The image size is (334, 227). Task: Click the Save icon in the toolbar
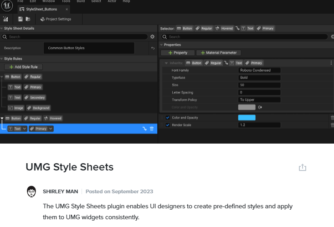coord(21,19)
